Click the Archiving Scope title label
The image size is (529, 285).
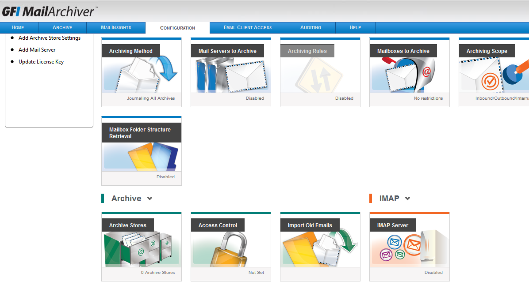(487, 51)
